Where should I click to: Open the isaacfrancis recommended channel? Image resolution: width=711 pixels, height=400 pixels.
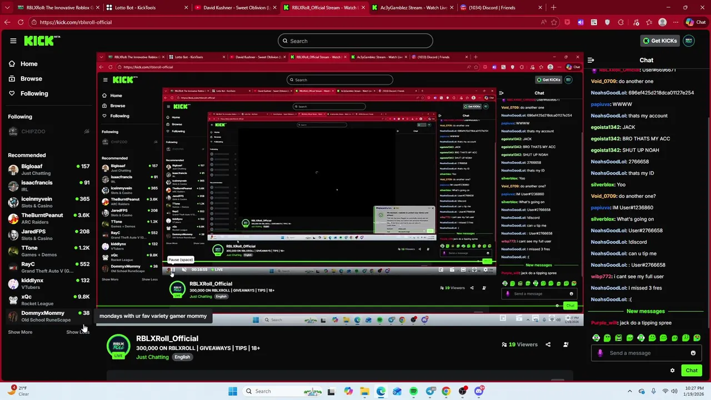(49, 186)
